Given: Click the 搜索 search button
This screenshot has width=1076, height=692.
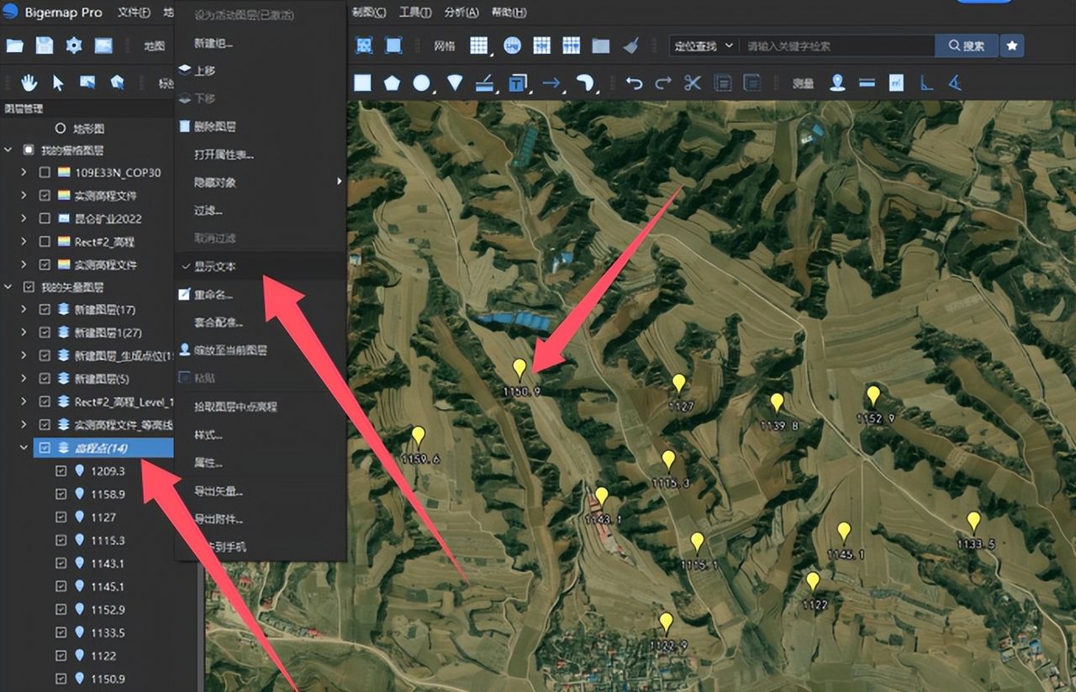Looking at the screenshot, I should point(966,46).
